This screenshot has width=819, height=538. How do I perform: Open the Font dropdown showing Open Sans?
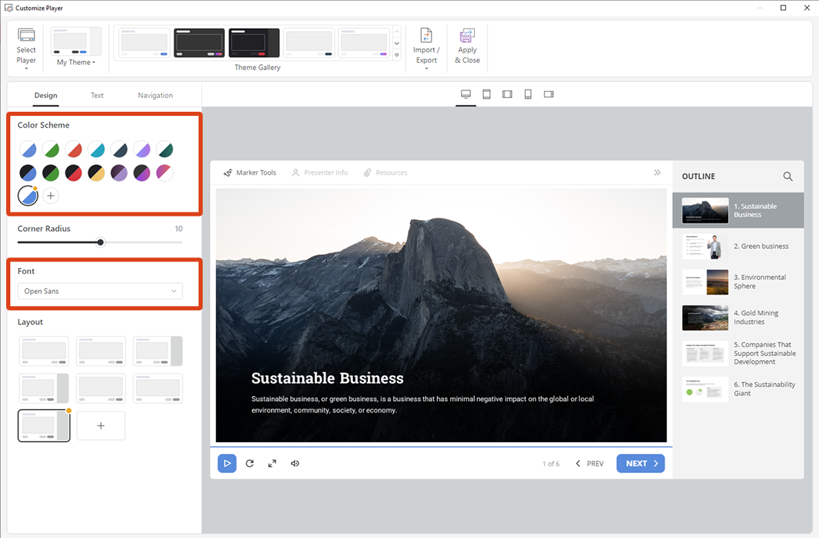click(x=100, y=291)
